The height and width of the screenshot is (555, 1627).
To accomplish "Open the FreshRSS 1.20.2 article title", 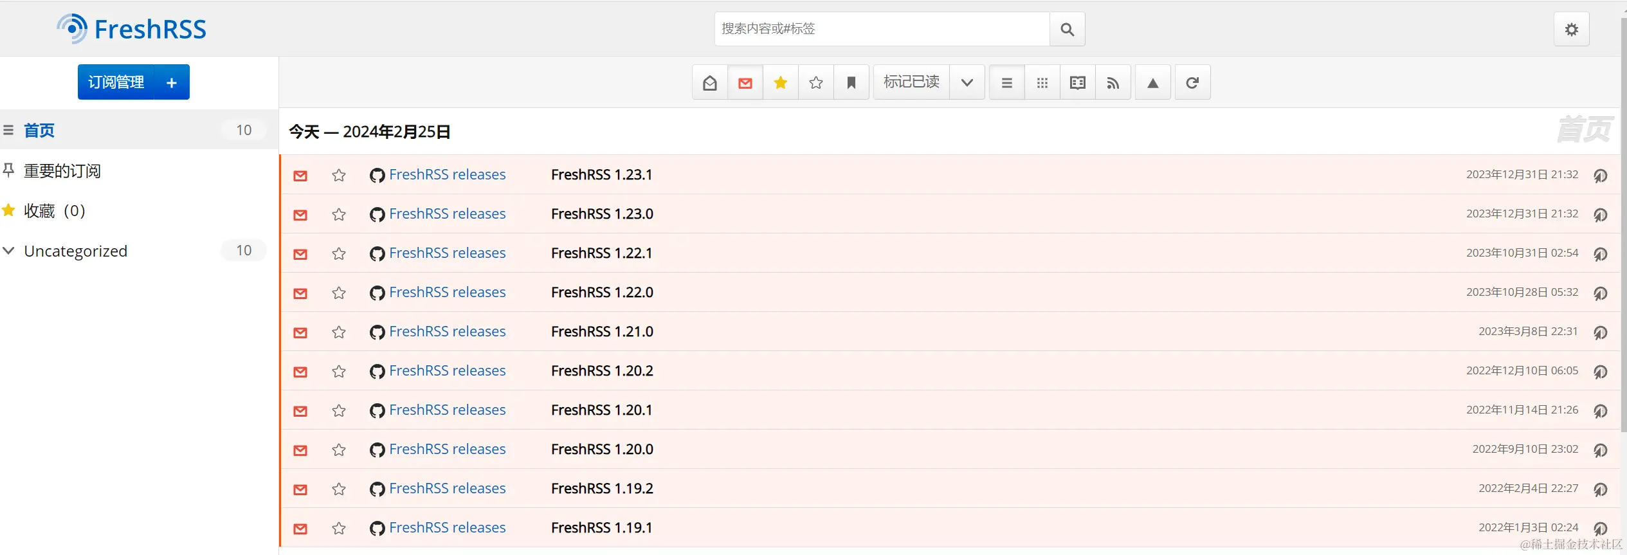I will (602, 371).
